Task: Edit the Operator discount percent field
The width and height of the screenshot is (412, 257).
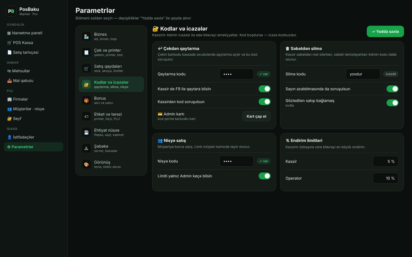Action: pos(386,178)
